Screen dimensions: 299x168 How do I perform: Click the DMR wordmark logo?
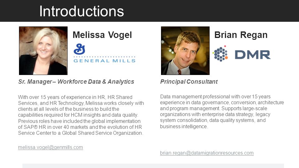tap(253, 55)
